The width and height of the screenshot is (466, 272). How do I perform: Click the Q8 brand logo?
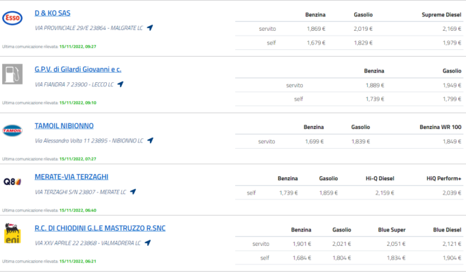(x=12, y=182)
